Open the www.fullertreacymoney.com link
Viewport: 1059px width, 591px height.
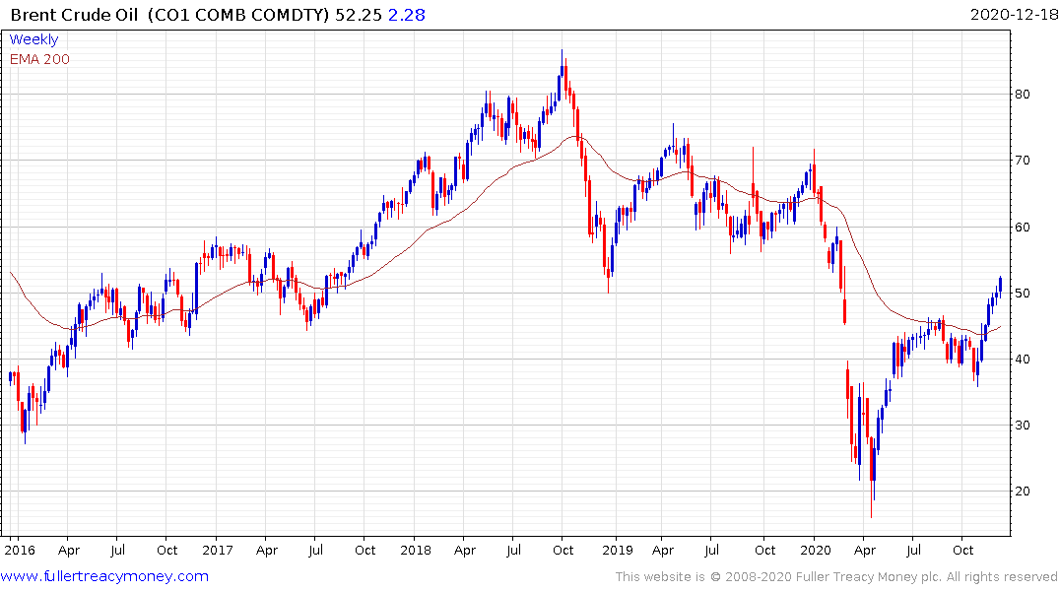coord(104,576)
